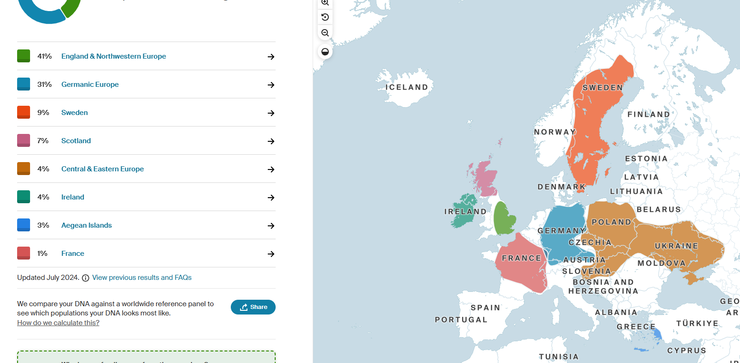Click View previous results and FAQs
740x363 pixels.
[142, 278]
